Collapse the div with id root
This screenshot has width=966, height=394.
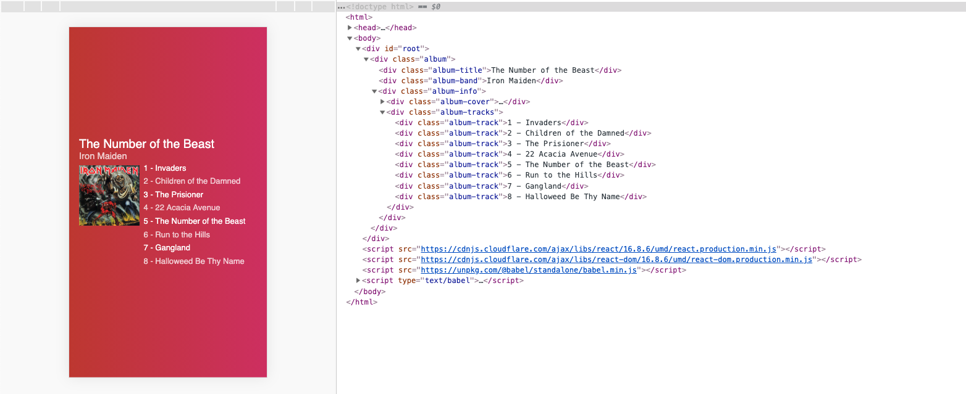point(358,48)
